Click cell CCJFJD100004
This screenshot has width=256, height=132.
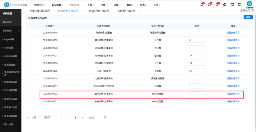[x=50, y=79]
